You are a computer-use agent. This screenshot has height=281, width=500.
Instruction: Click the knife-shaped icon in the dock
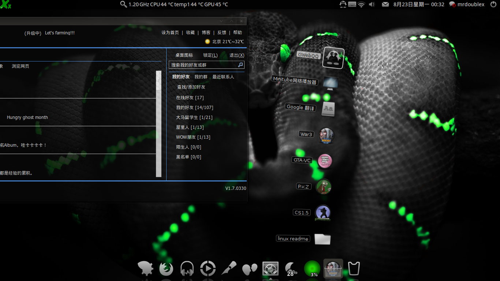point(229,269)
